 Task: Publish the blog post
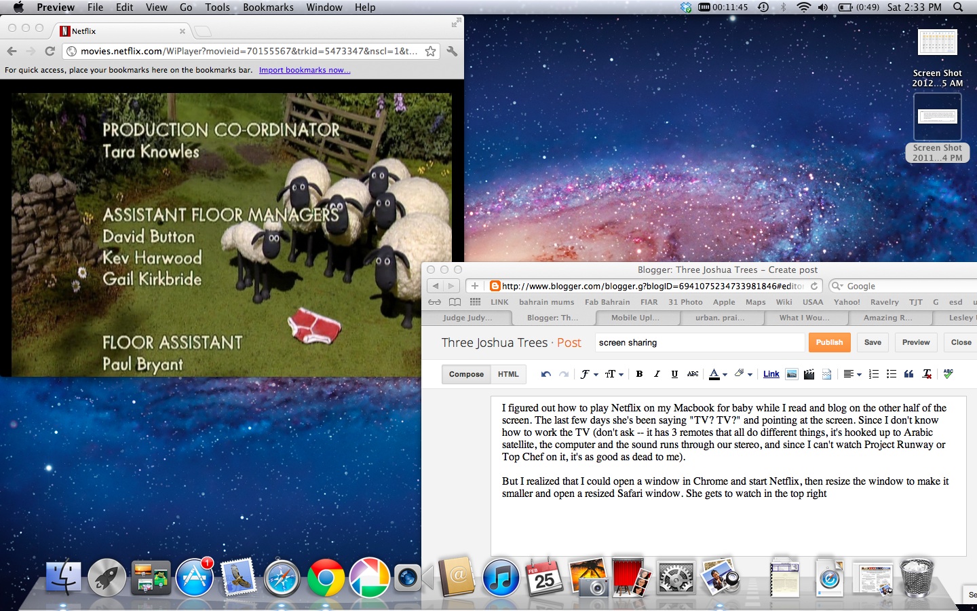point(829,342)
